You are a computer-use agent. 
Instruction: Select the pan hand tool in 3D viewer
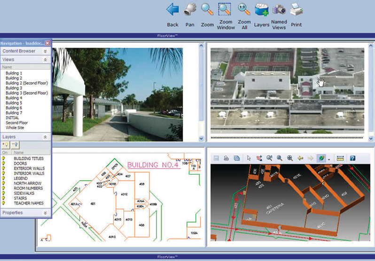pyautogui.click(x=259, y=158)
